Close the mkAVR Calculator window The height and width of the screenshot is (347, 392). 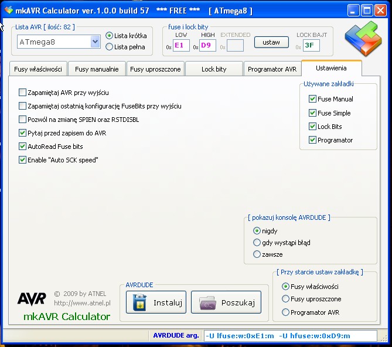pos(380,11)
